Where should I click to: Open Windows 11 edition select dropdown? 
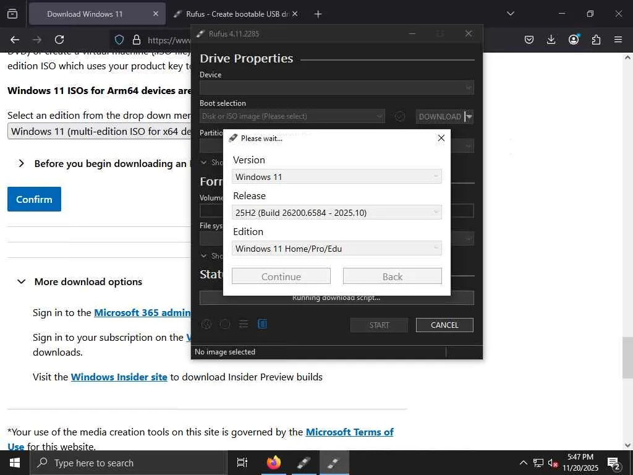click(x=100, y=131)
